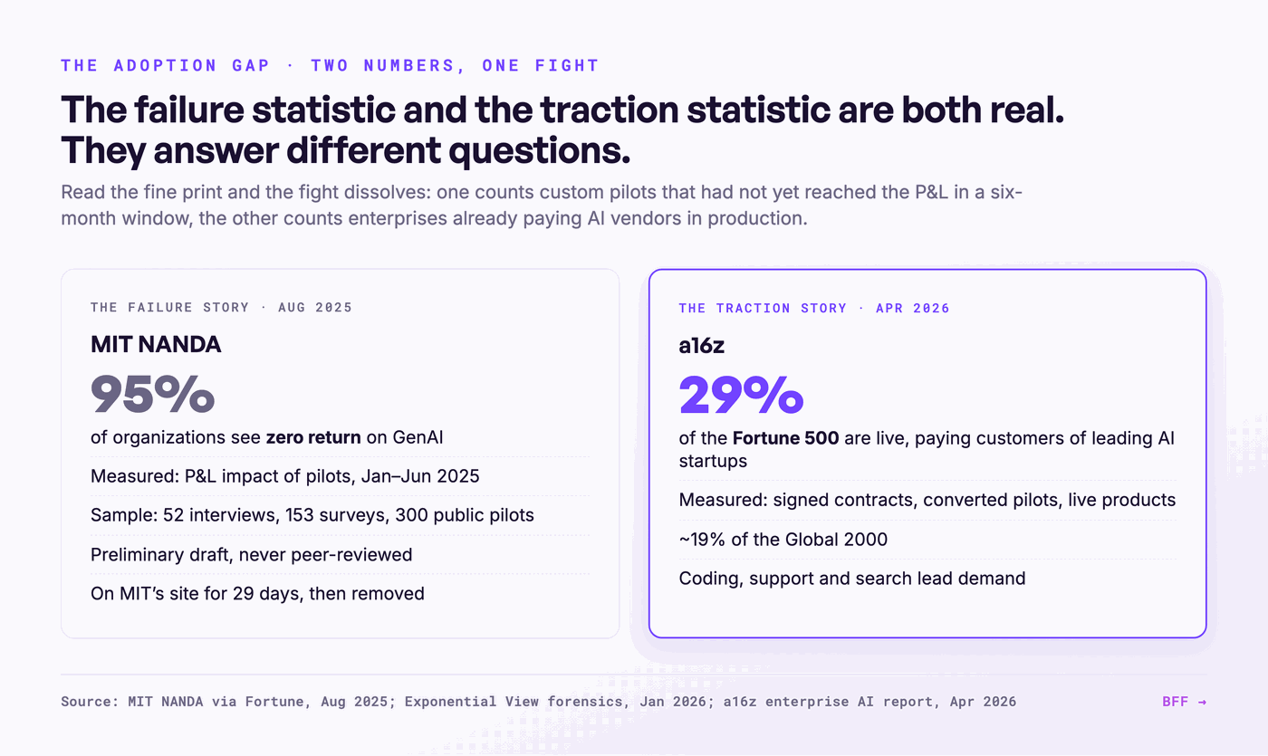Click 'On MIT's site for 29 days' row
The height and width of the screenshot is (756, 1268).
click(x=340, y=594)
